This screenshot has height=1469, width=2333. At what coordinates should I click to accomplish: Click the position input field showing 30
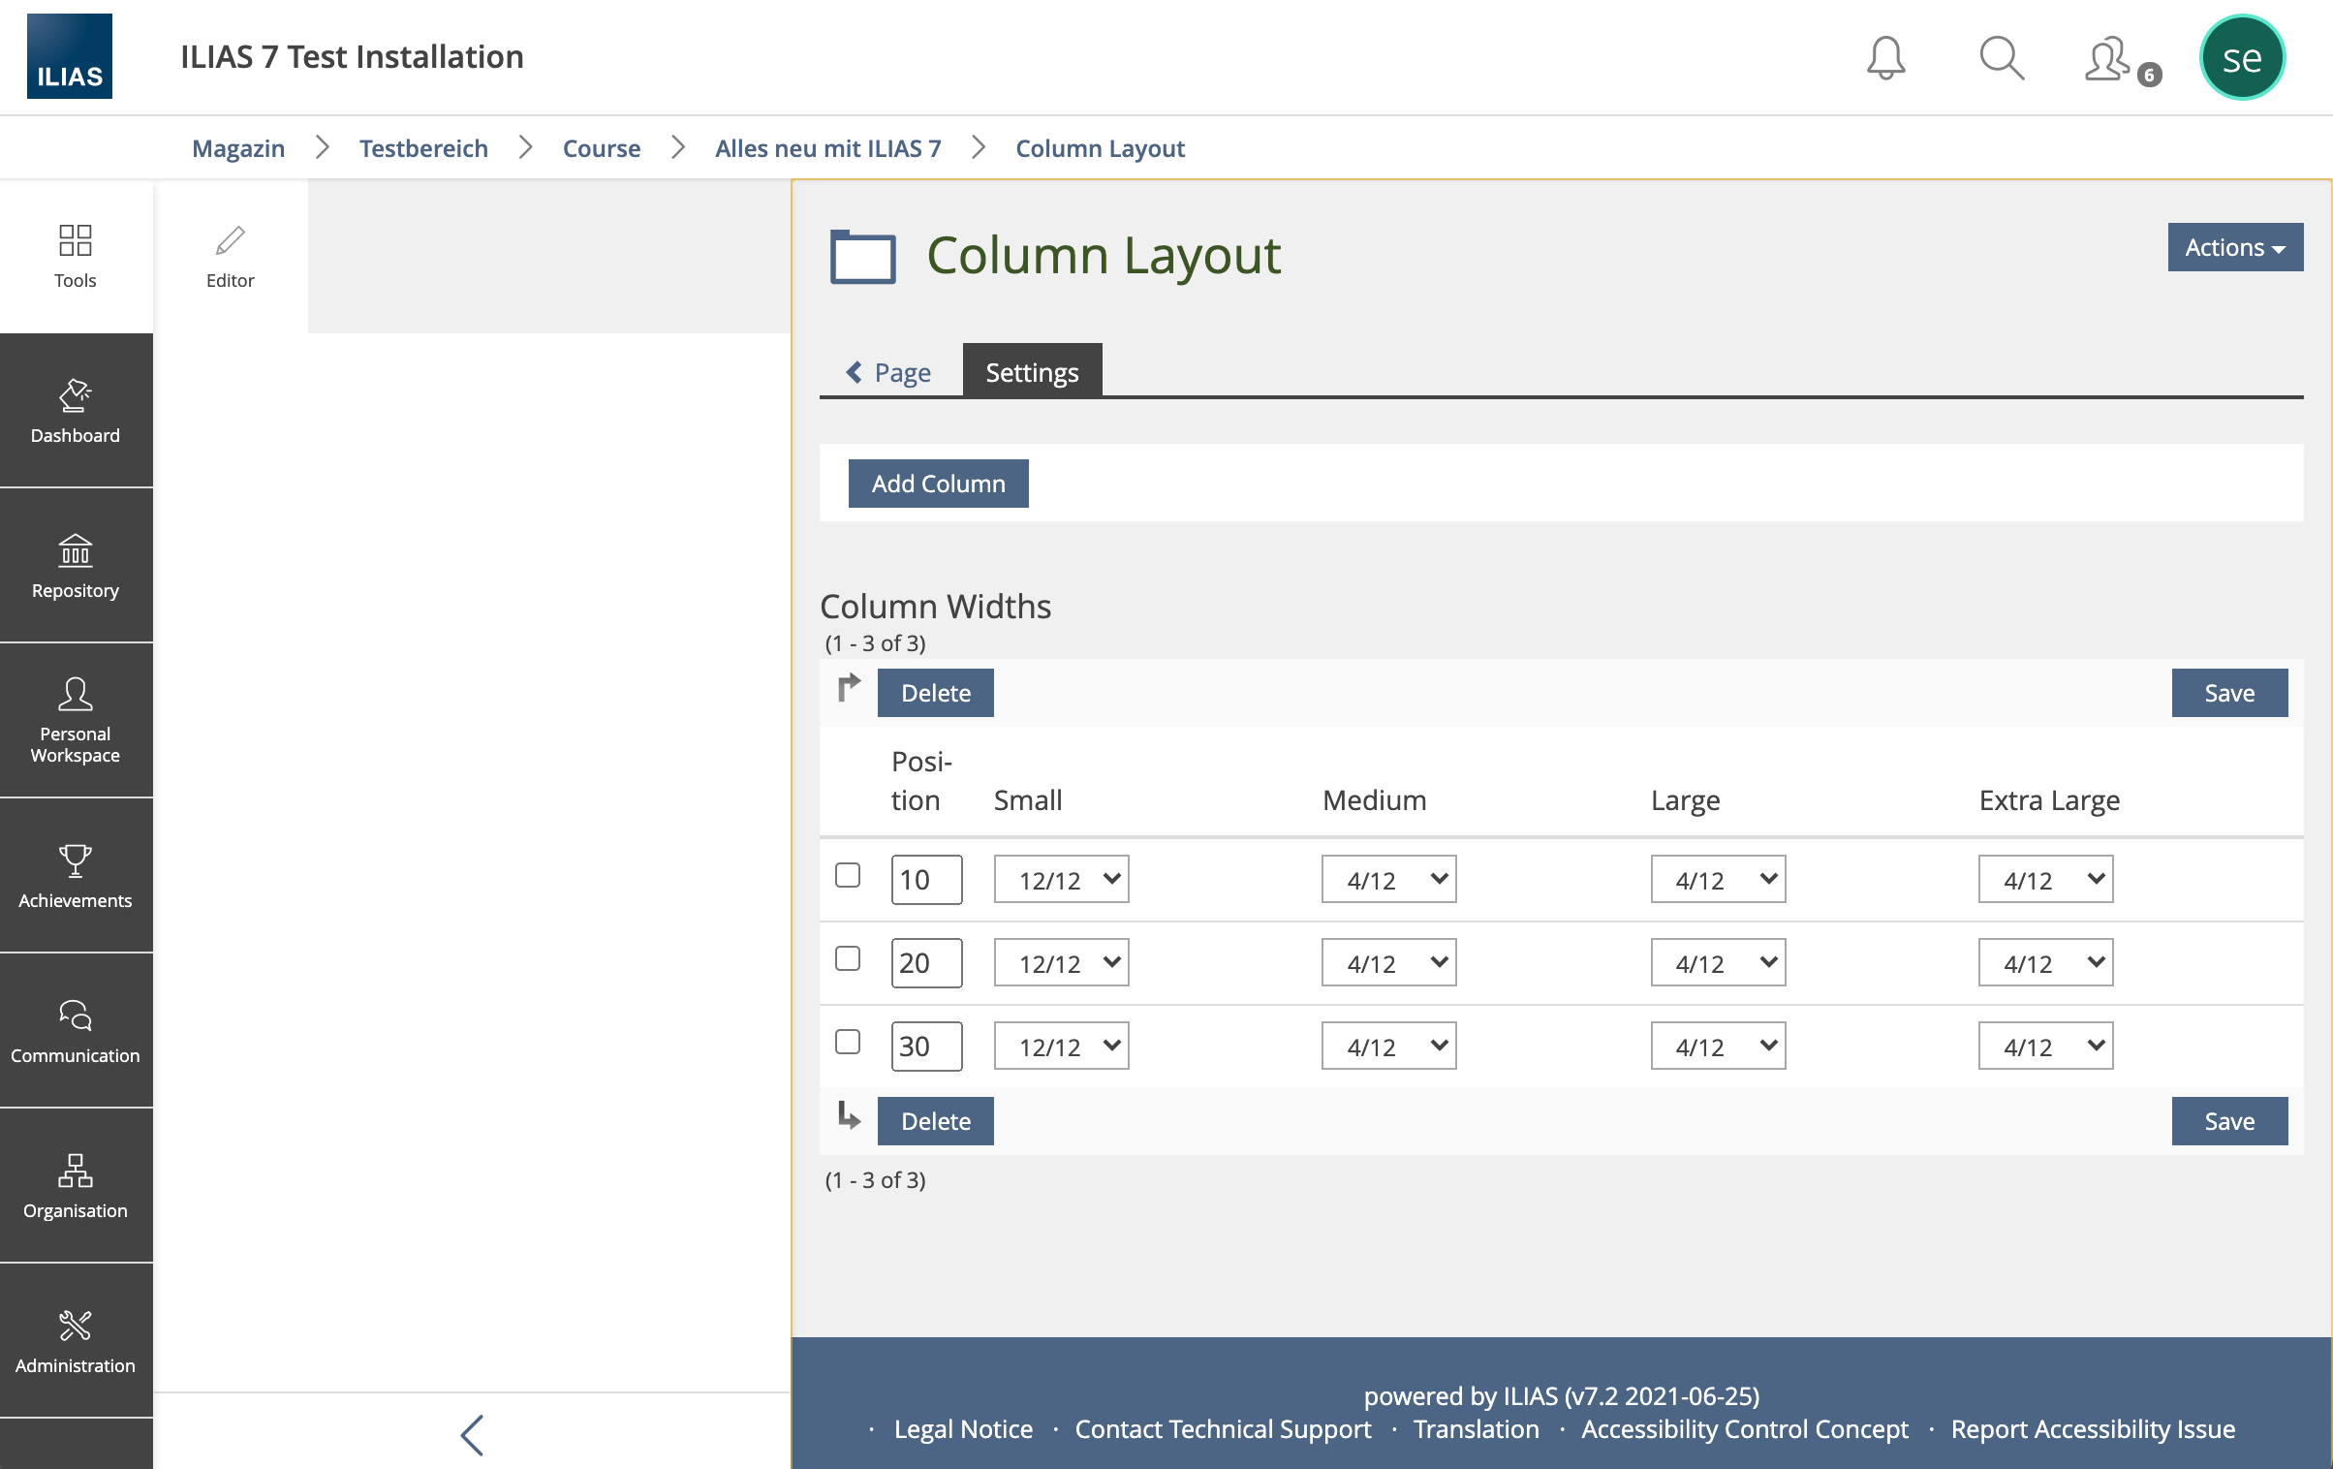[x=925, y=1047]
